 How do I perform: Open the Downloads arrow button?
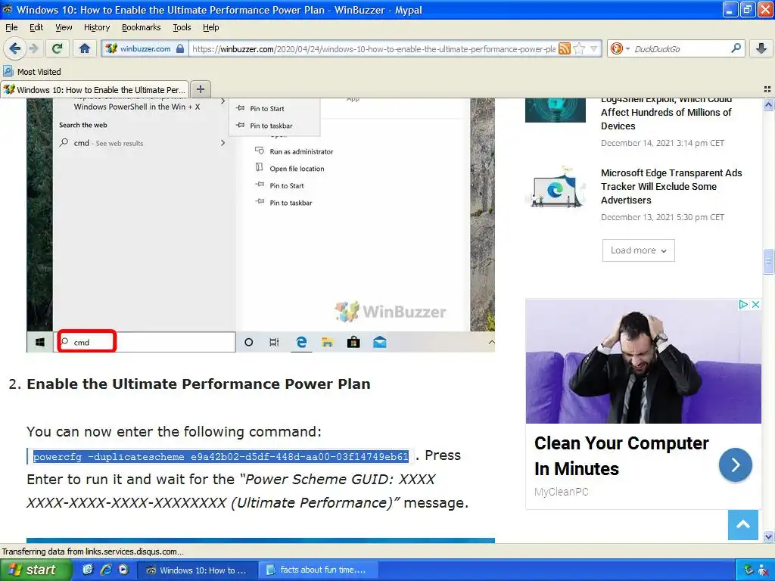click(761, 48)
